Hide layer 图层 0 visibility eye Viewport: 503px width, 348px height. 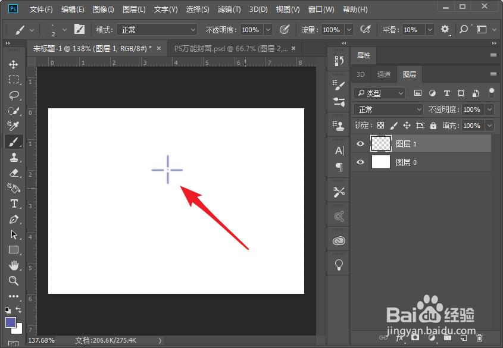pyautogui.click(x=360, y=162)
